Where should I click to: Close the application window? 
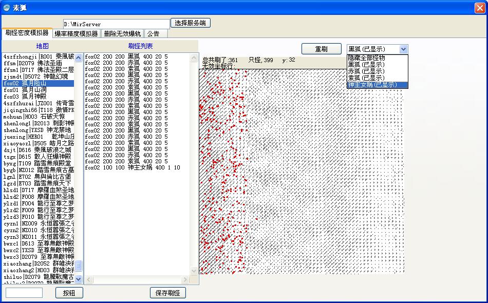click(478, 7)
